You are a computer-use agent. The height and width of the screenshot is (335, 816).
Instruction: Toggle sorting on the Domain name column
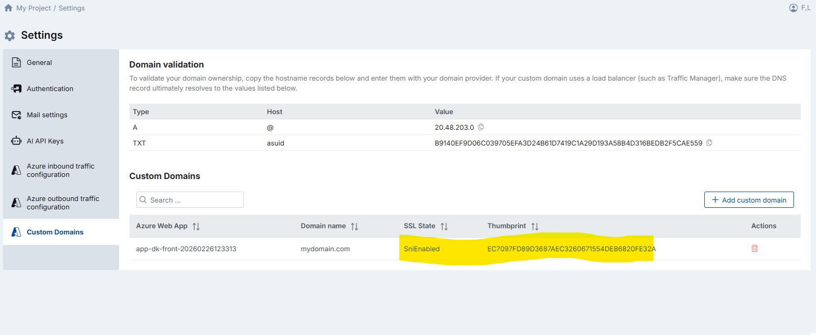[x=354, y=226]
